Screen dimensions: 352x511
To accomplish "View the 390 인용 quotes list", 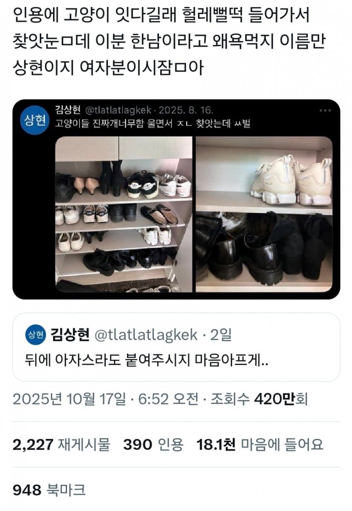I will coord(153,445).
